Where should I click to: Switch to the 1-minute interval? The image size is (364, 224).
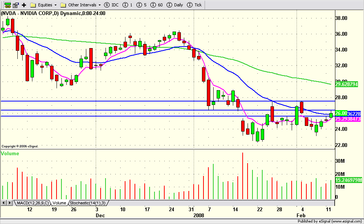tap(127, 5)
